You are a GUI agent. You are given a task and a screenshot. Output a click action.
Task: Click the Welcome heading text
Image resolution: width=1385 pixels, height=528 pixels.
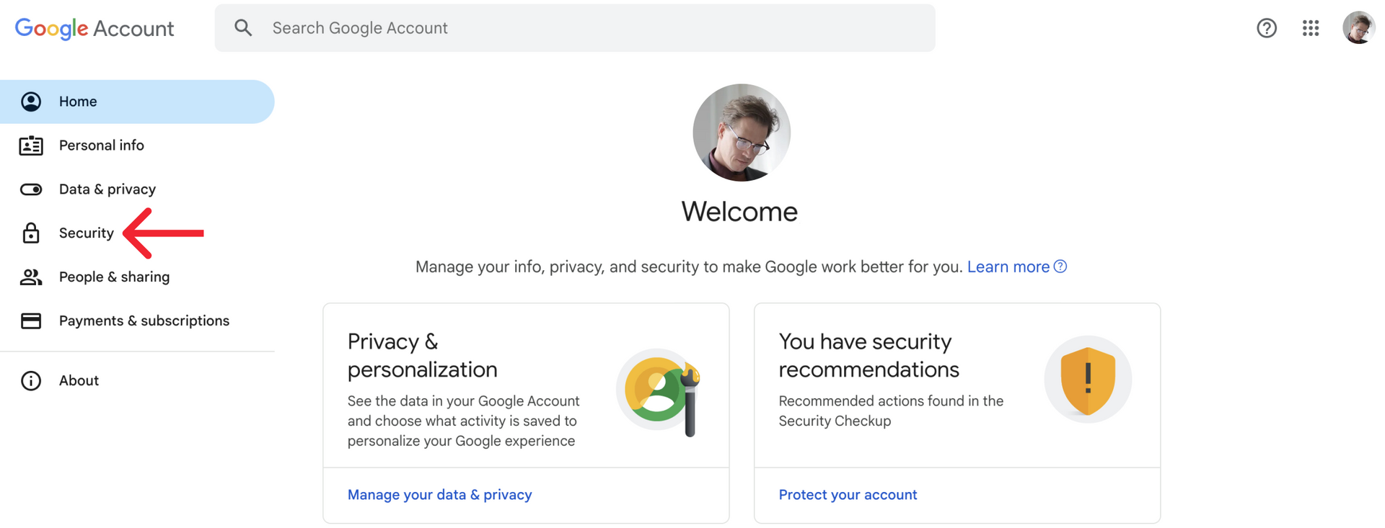[x=739, y=212]
